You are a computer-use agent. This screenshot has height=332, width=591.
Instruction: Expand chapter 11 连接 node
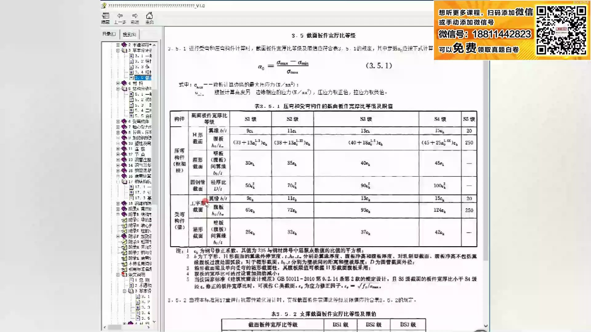click(118, 149)
